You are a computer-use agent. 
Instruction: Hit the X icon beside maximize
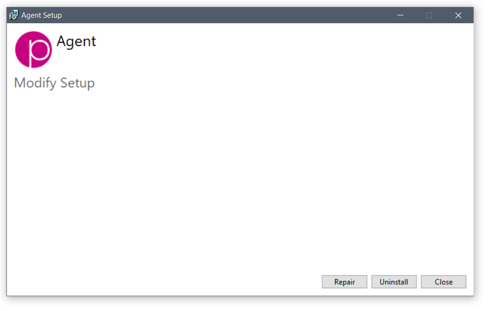click(x=458, y=15)
